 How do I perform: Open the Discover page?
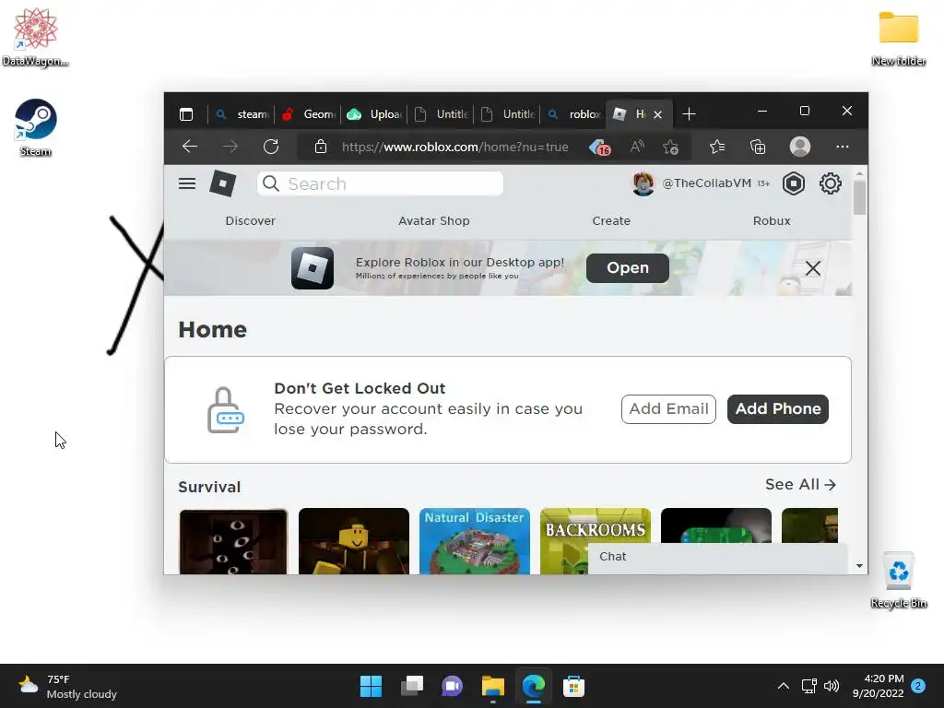[251, 221]
